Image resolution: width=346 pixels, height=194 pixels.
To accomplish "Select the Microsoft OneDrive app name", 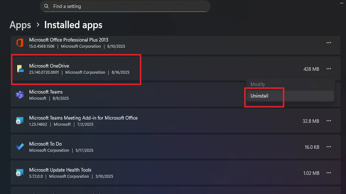I will click(x=49, y=66).
